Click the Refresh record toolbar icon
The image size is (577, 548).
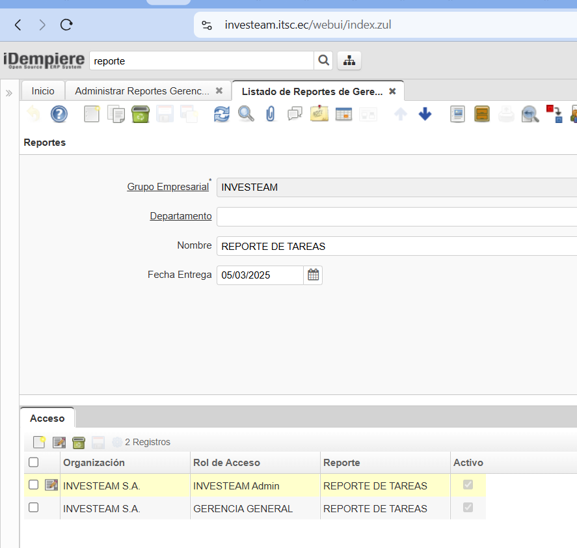[x=222, y=115]
